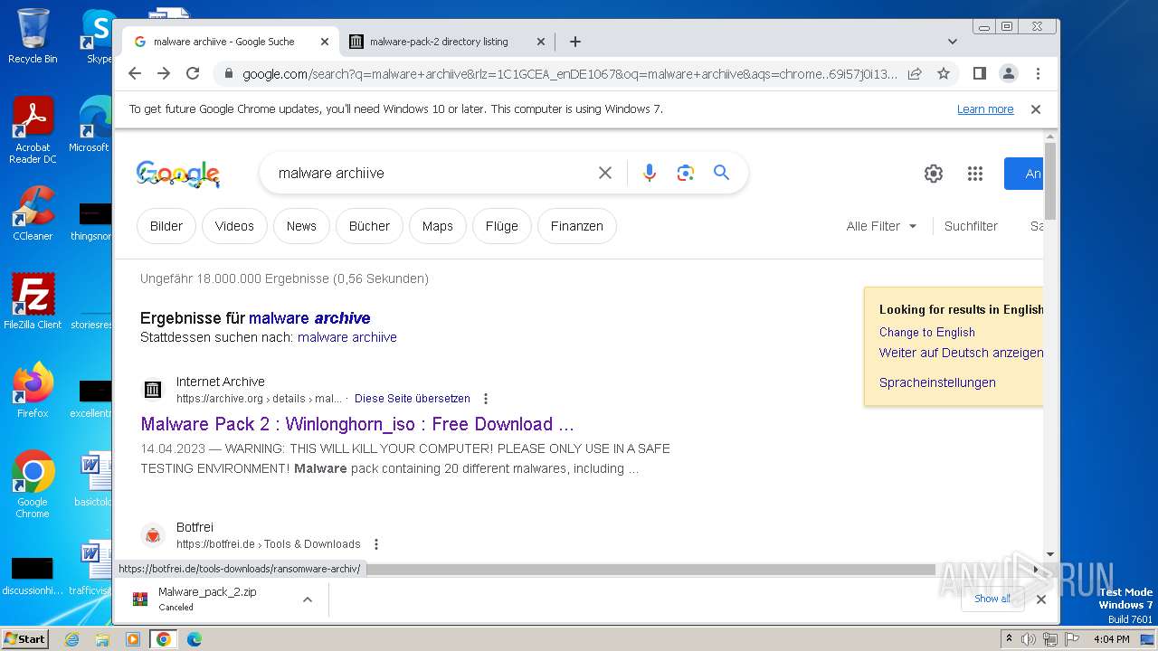Click Show all downloads button
Viewport: 1158px width, 651px height.
(992, 599)
